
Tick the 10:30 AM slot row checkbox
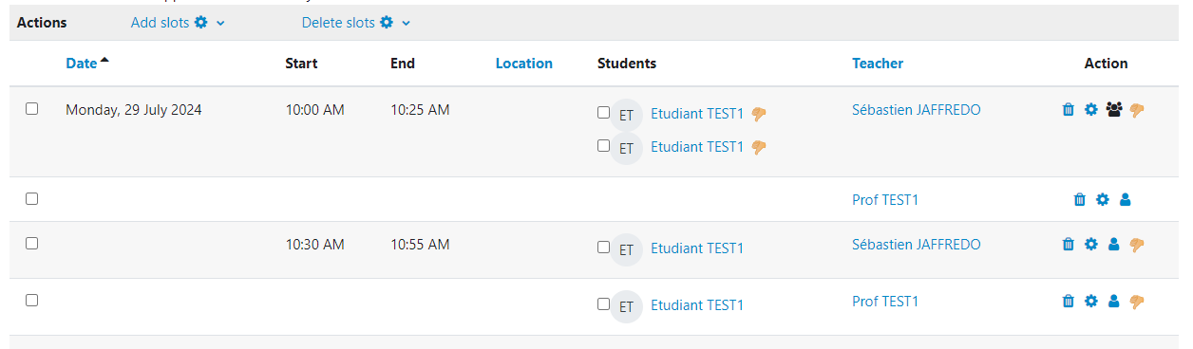point(31,243)
